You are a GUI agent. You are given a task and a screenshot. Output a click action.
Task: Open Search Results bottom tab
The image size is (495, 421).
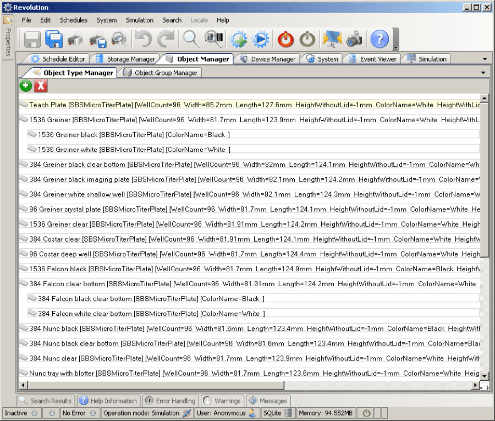(46, 401)
